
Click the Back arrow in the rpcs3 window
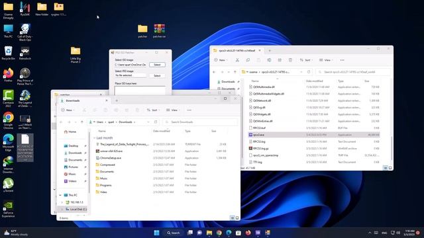click(214, 72)
